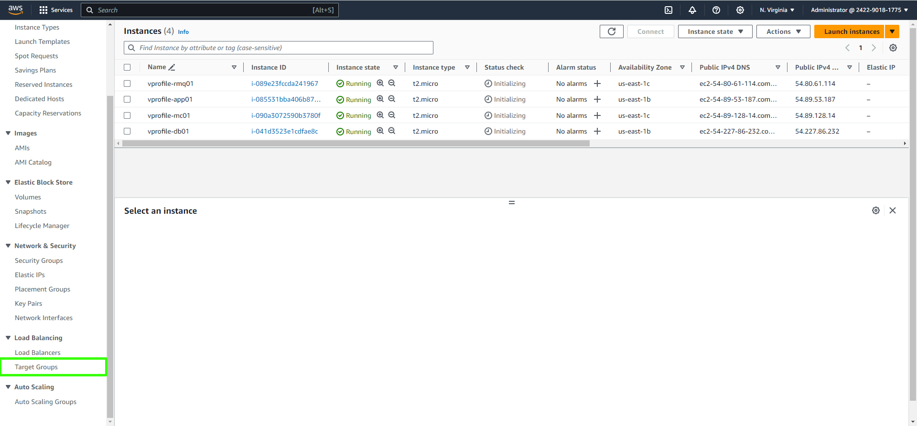
Task: Select the vprofile-app01 checkbox
Action: pos(127,99)
